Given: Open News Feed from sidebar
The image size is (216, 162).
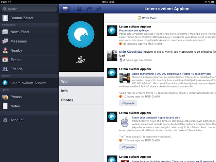Looking at the screenshot, I should tap(29, 32).
